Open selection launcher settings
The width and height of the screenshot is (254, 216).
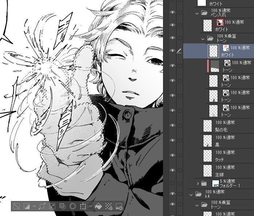119,207
